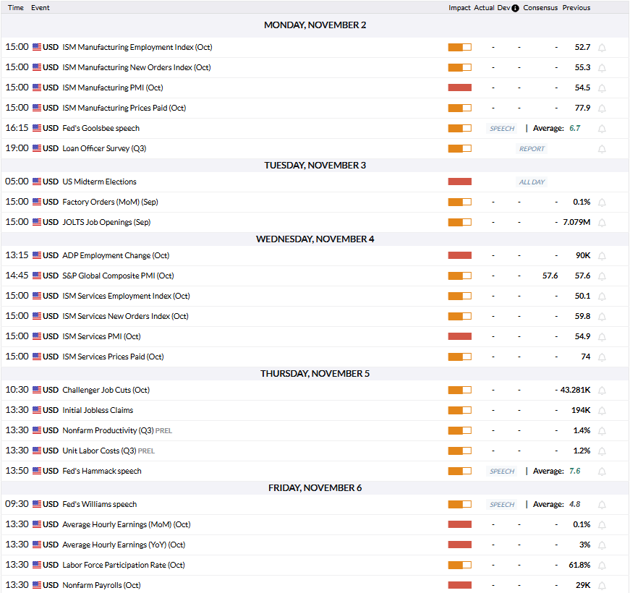Click the Wednesday, November 4 date heading
The width and height of the screenshot is (630, 593).
pyautogui.click(x=315, y=239)
